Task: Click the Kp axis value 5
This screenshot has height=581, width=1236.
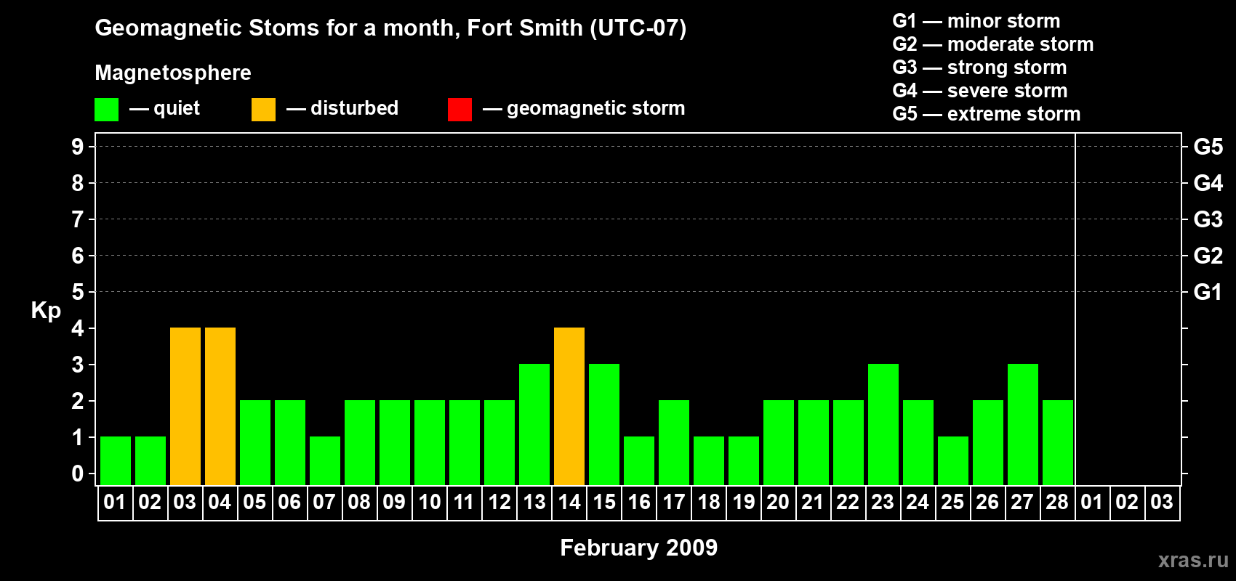Action: point(78,292)
